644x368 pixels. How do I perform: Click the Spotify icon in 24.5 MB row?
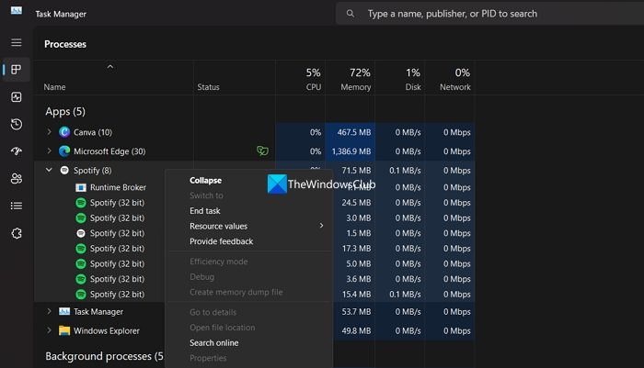(x=81, y=203)
